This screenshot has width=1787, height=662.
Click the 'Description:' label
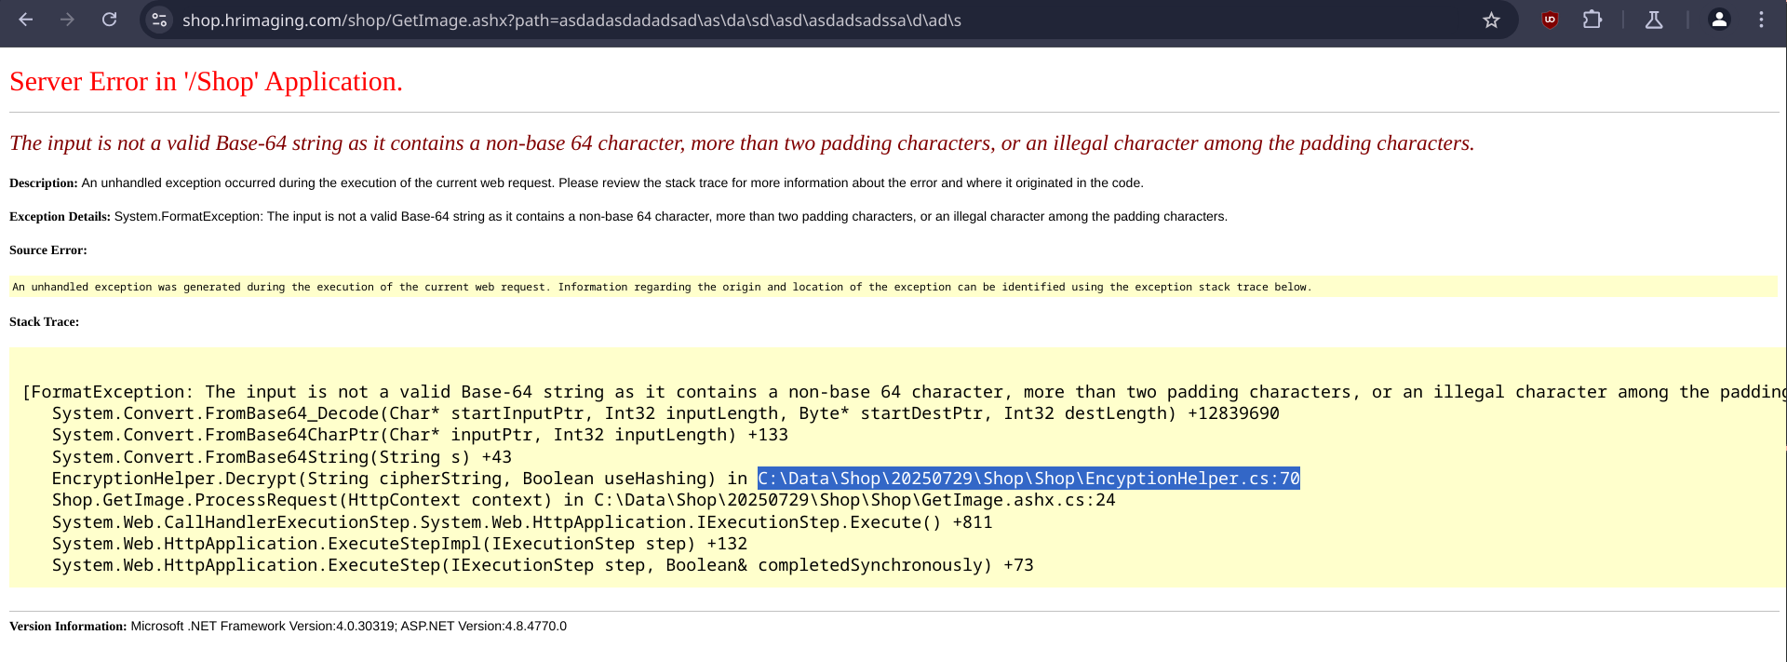[44, 183]
